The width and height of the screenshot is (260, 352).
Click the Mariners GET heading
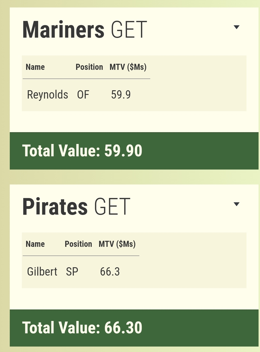(85, 29)
